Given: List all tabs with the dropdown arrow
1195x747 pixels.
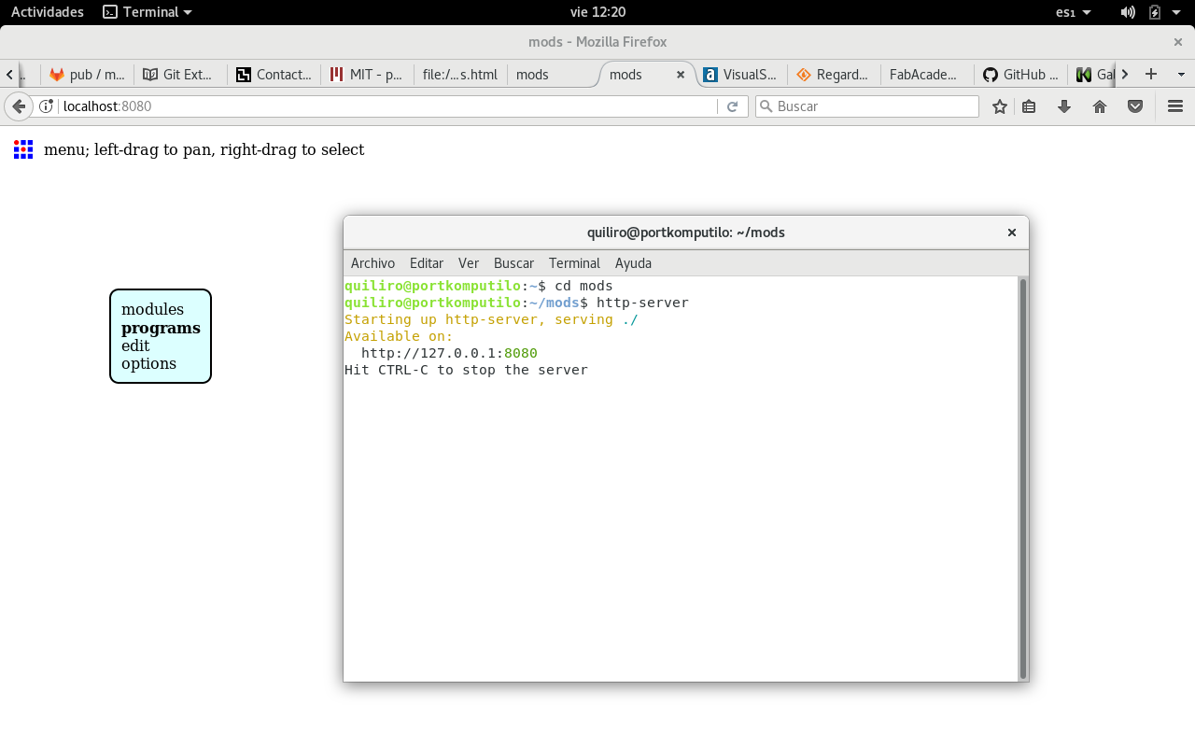Looking at the screenshot, I should (1181, 75).
